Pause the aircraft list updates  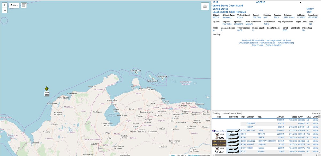point(315,113)
